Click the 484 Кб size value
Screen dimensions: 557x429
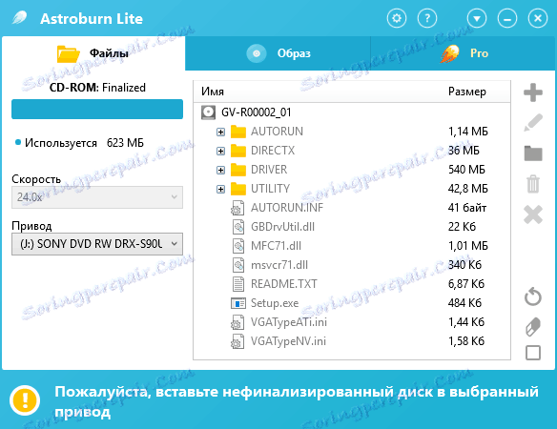coord(464,303)
